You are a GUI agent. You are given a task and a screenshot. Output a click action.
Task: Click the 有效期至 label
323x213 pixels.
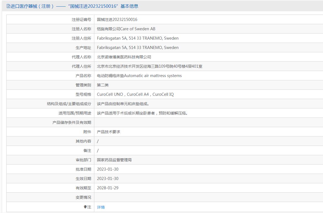(83, 188)
